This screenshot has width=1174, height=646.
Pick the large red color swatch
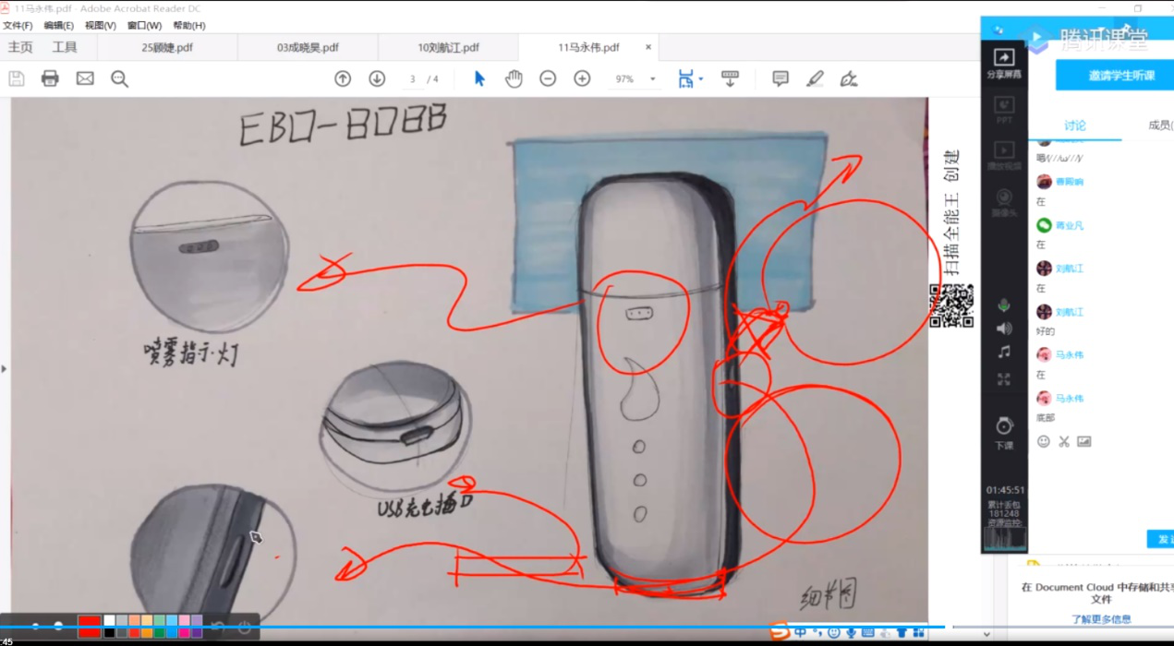[x=89, y=627]
